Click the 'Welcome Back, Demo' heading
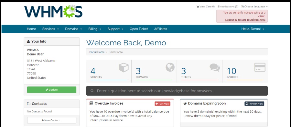Image resolution: width=291 pixels, height=127 pixels. 126,43
